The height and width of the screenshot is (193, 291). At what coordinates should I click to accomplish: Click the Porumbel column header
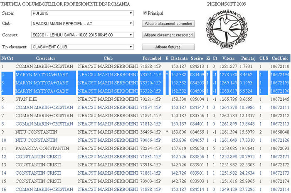click(151, 58)
